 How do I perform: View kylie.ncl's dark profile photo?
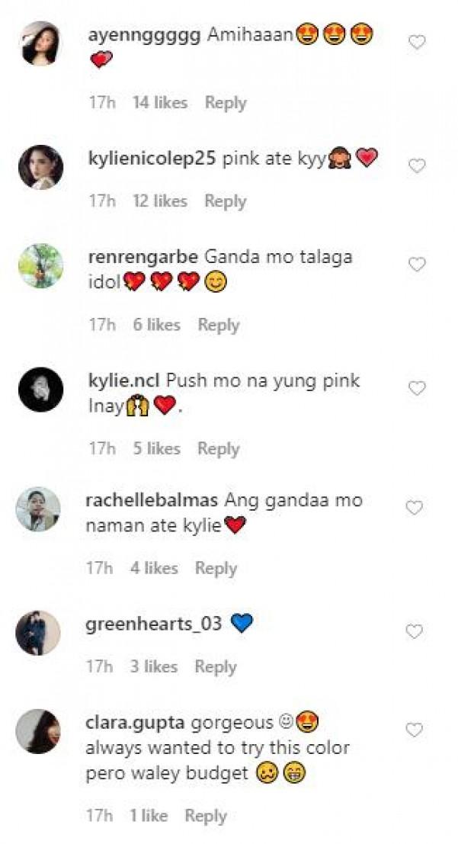coord(41,389)
